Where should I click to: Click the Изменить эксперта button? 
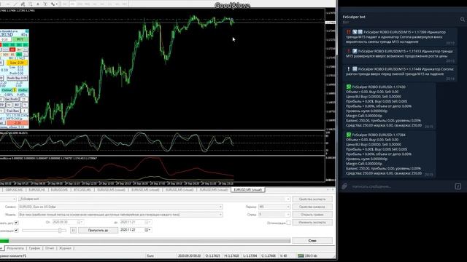[312, 222]
